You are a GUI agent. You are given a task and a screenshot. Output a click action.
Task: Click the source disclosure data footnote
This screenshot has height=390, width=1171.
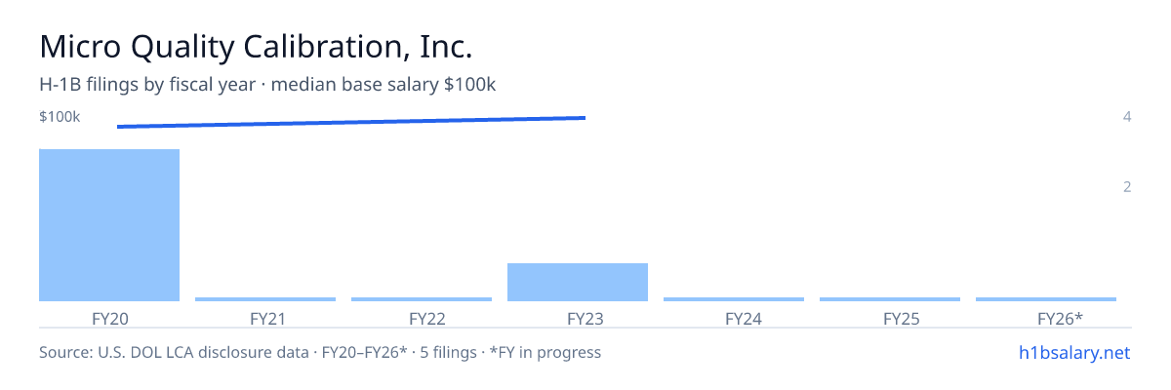(320, 352)
